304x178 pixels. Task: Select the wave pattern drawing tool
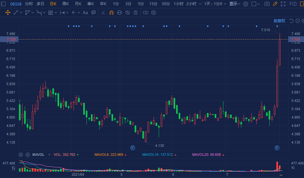[x=39, y=13]
